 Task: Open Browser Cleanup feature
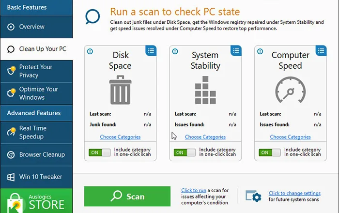point(36,155)
